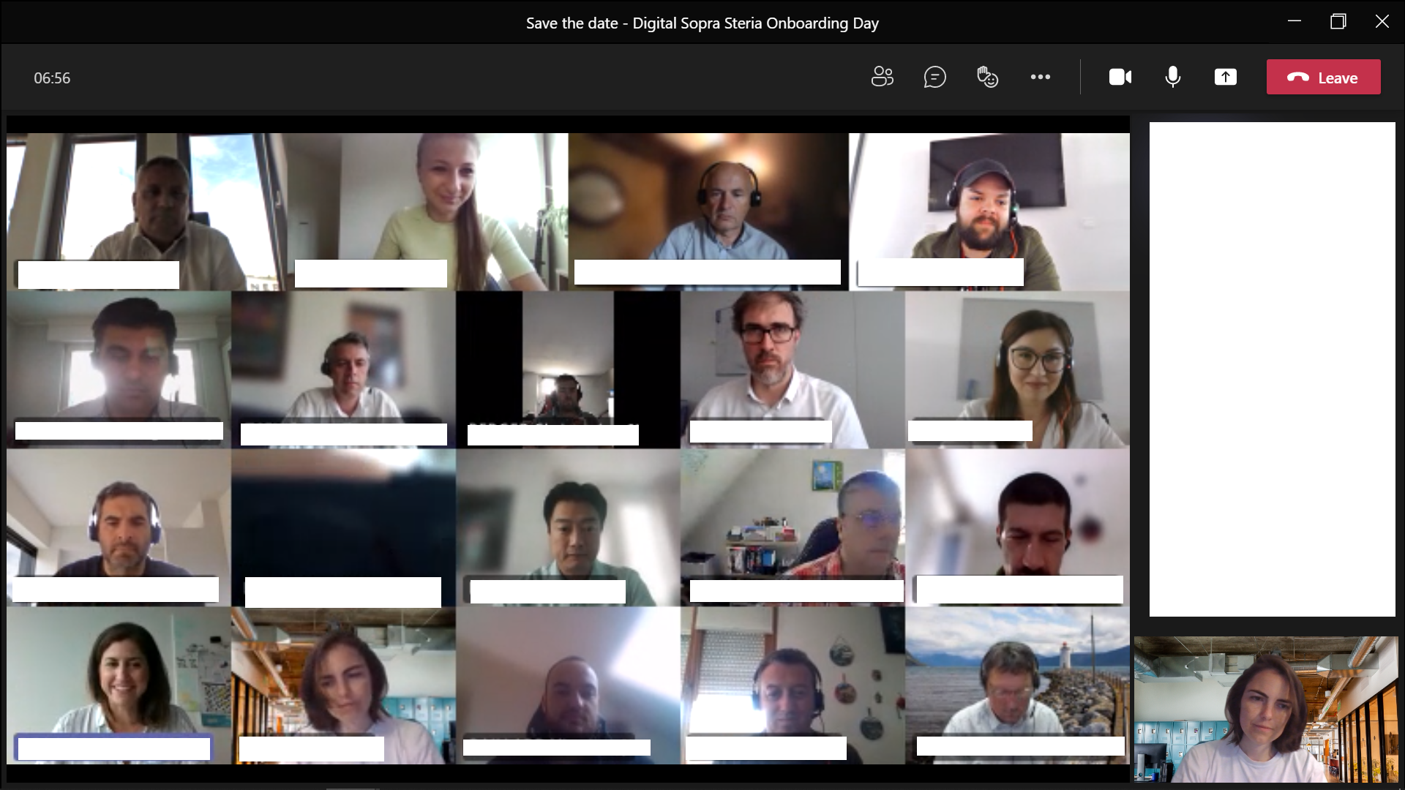Select the self-view video thumbnail
Viewport: 1405px width, 790px height.
pos(1265,708)
